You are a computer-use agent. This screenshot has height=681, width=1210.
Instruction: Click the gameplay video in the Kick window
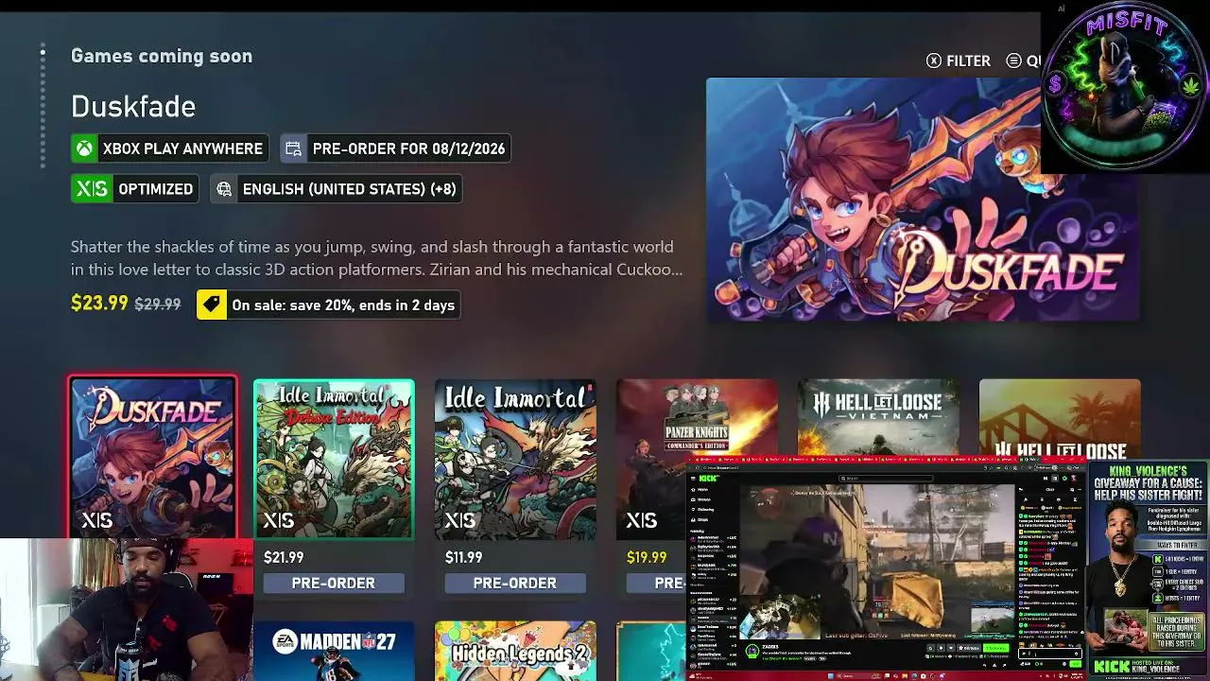pos(876,560)
